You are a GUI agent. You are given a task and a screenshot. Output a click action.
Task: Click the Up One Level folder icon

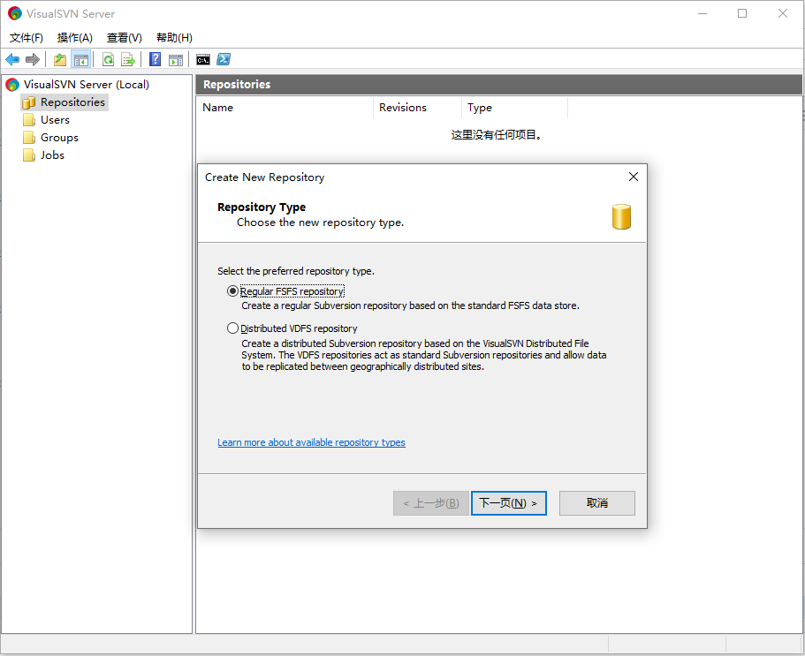coord(60,59)
